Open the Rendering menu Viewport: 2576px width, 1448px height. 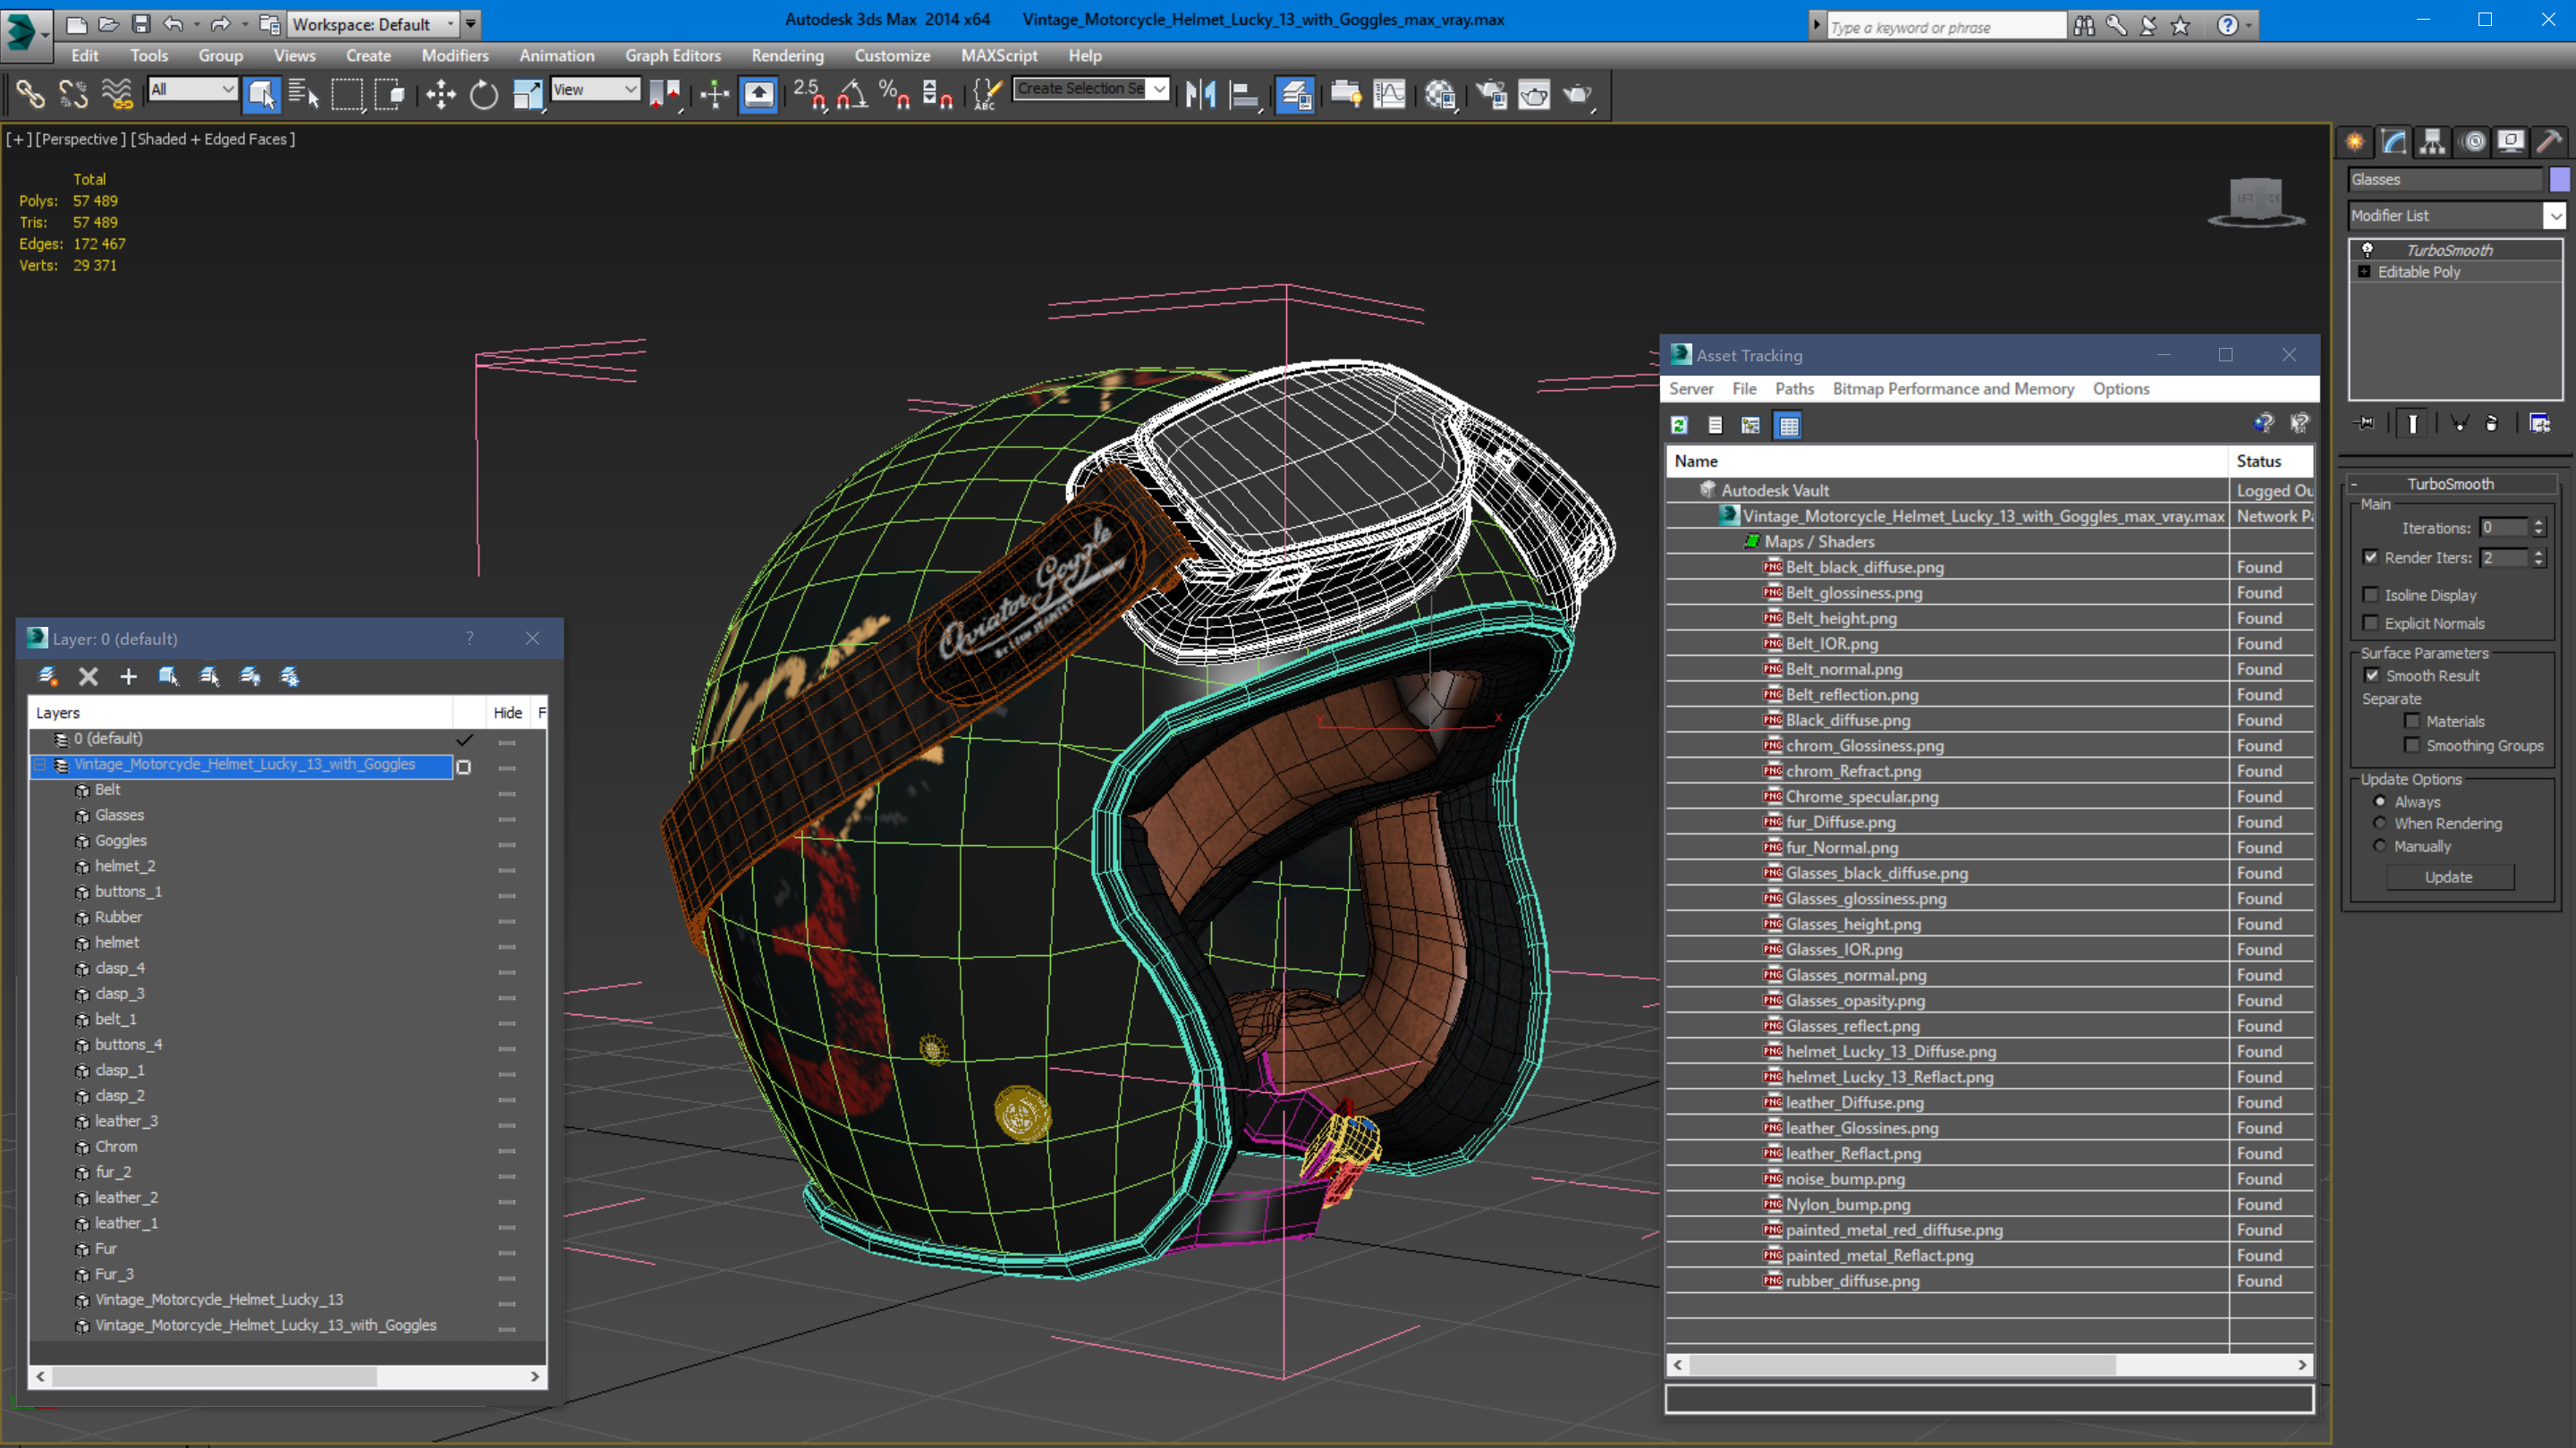pos(788,56)
